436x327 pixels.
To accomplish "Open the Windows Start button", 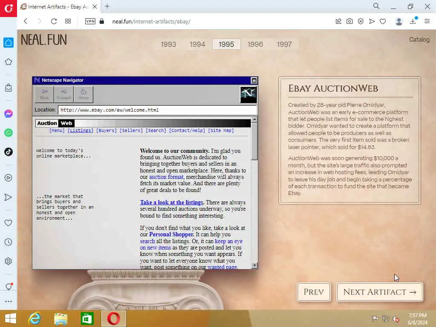I will [x=11, y=318].
